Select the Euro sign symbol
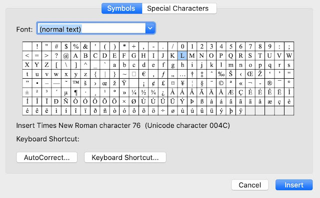 [143, 74]
